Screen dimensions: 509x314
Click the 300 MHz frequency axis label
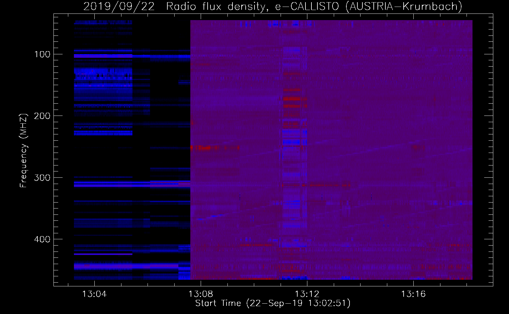tap(42, 178)
